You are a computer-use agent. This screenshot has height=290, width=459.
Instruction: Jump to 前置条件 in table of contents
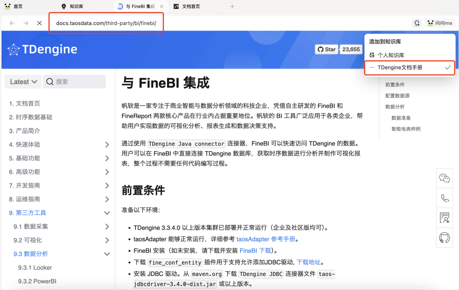395,85
